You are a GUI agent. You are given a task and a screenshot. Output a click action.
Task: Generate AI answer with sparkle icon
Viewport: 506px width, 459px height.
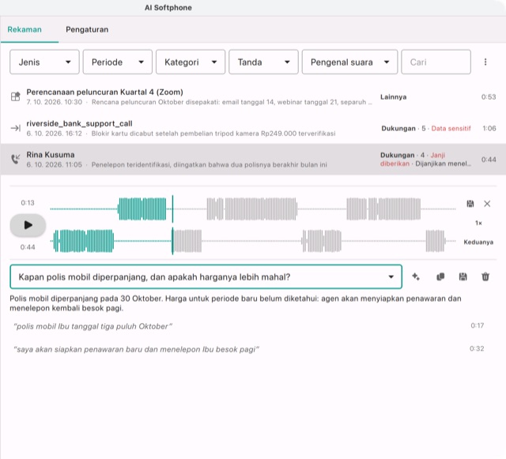coord(416,277)
